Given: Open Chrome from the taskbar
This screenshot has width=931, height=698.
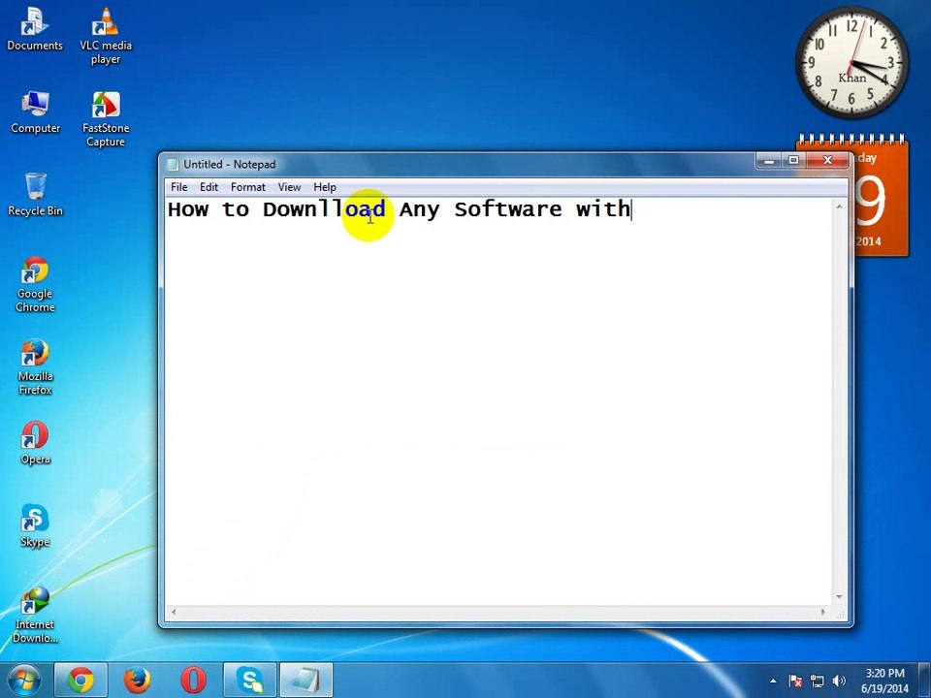Looking at the screenshot, I should (x=80, y=681).
